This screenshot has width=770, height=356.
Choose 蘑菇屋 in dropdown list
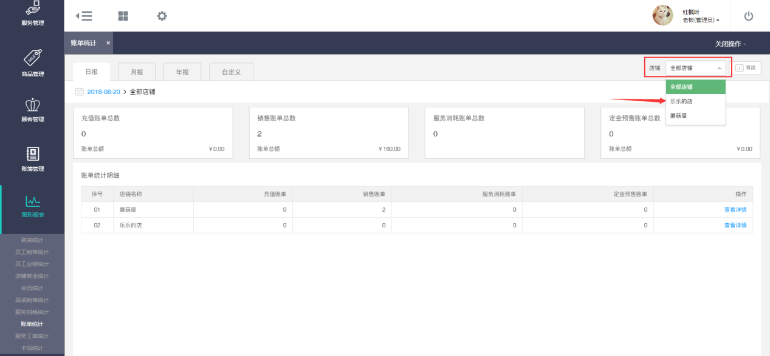696,115
